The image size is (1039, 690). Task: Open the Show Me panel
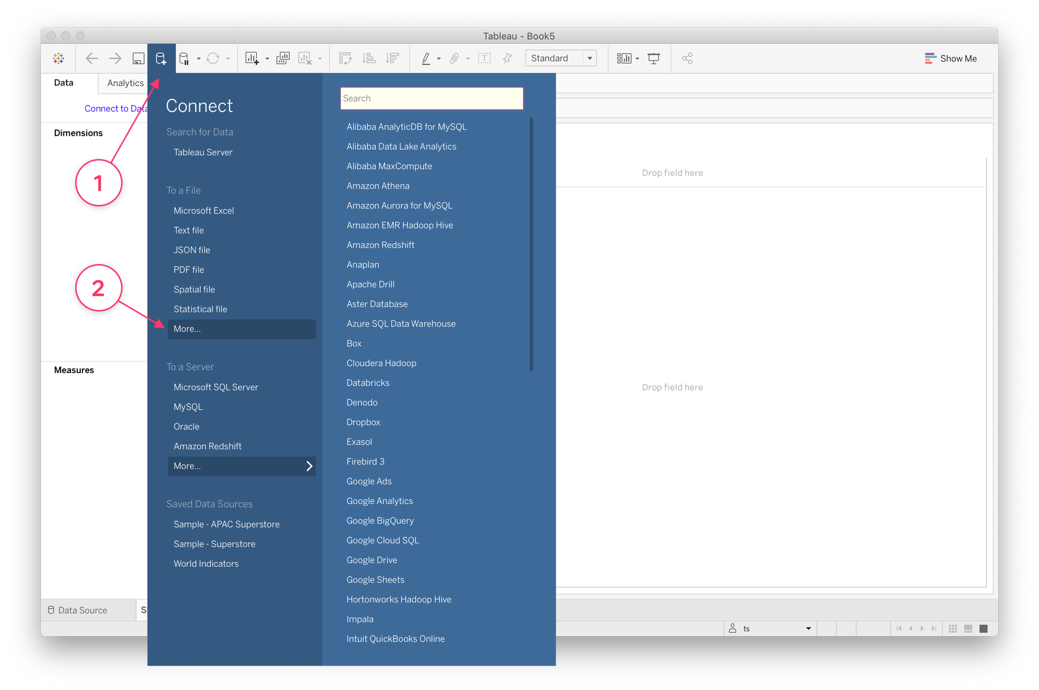(x=951, y=58)
